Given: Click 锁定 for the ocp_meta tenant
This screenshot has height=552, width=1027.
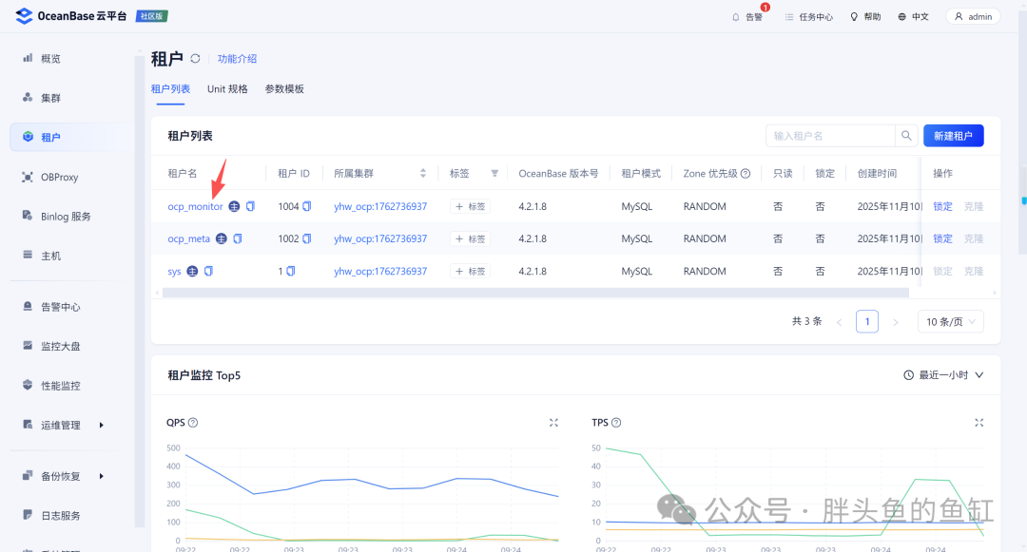Looking at the screenshot, I should [942, 238].
